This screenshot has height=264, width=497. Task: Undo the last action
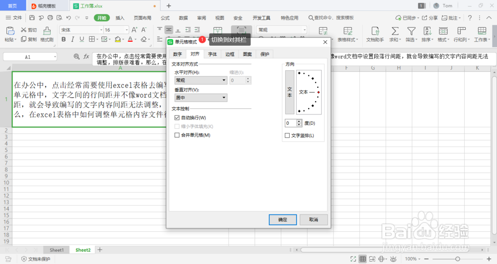click(69, 18)
